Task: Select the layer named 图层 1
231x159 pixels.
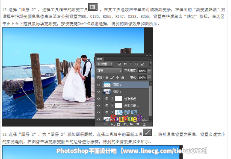Action: (x=117, y=92)
